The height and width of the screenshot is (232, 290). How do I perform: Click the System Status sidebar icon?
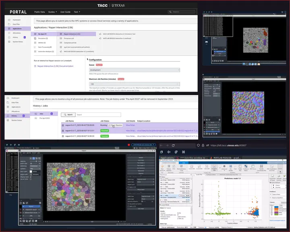pyautogui.click(x=9, y=42)
